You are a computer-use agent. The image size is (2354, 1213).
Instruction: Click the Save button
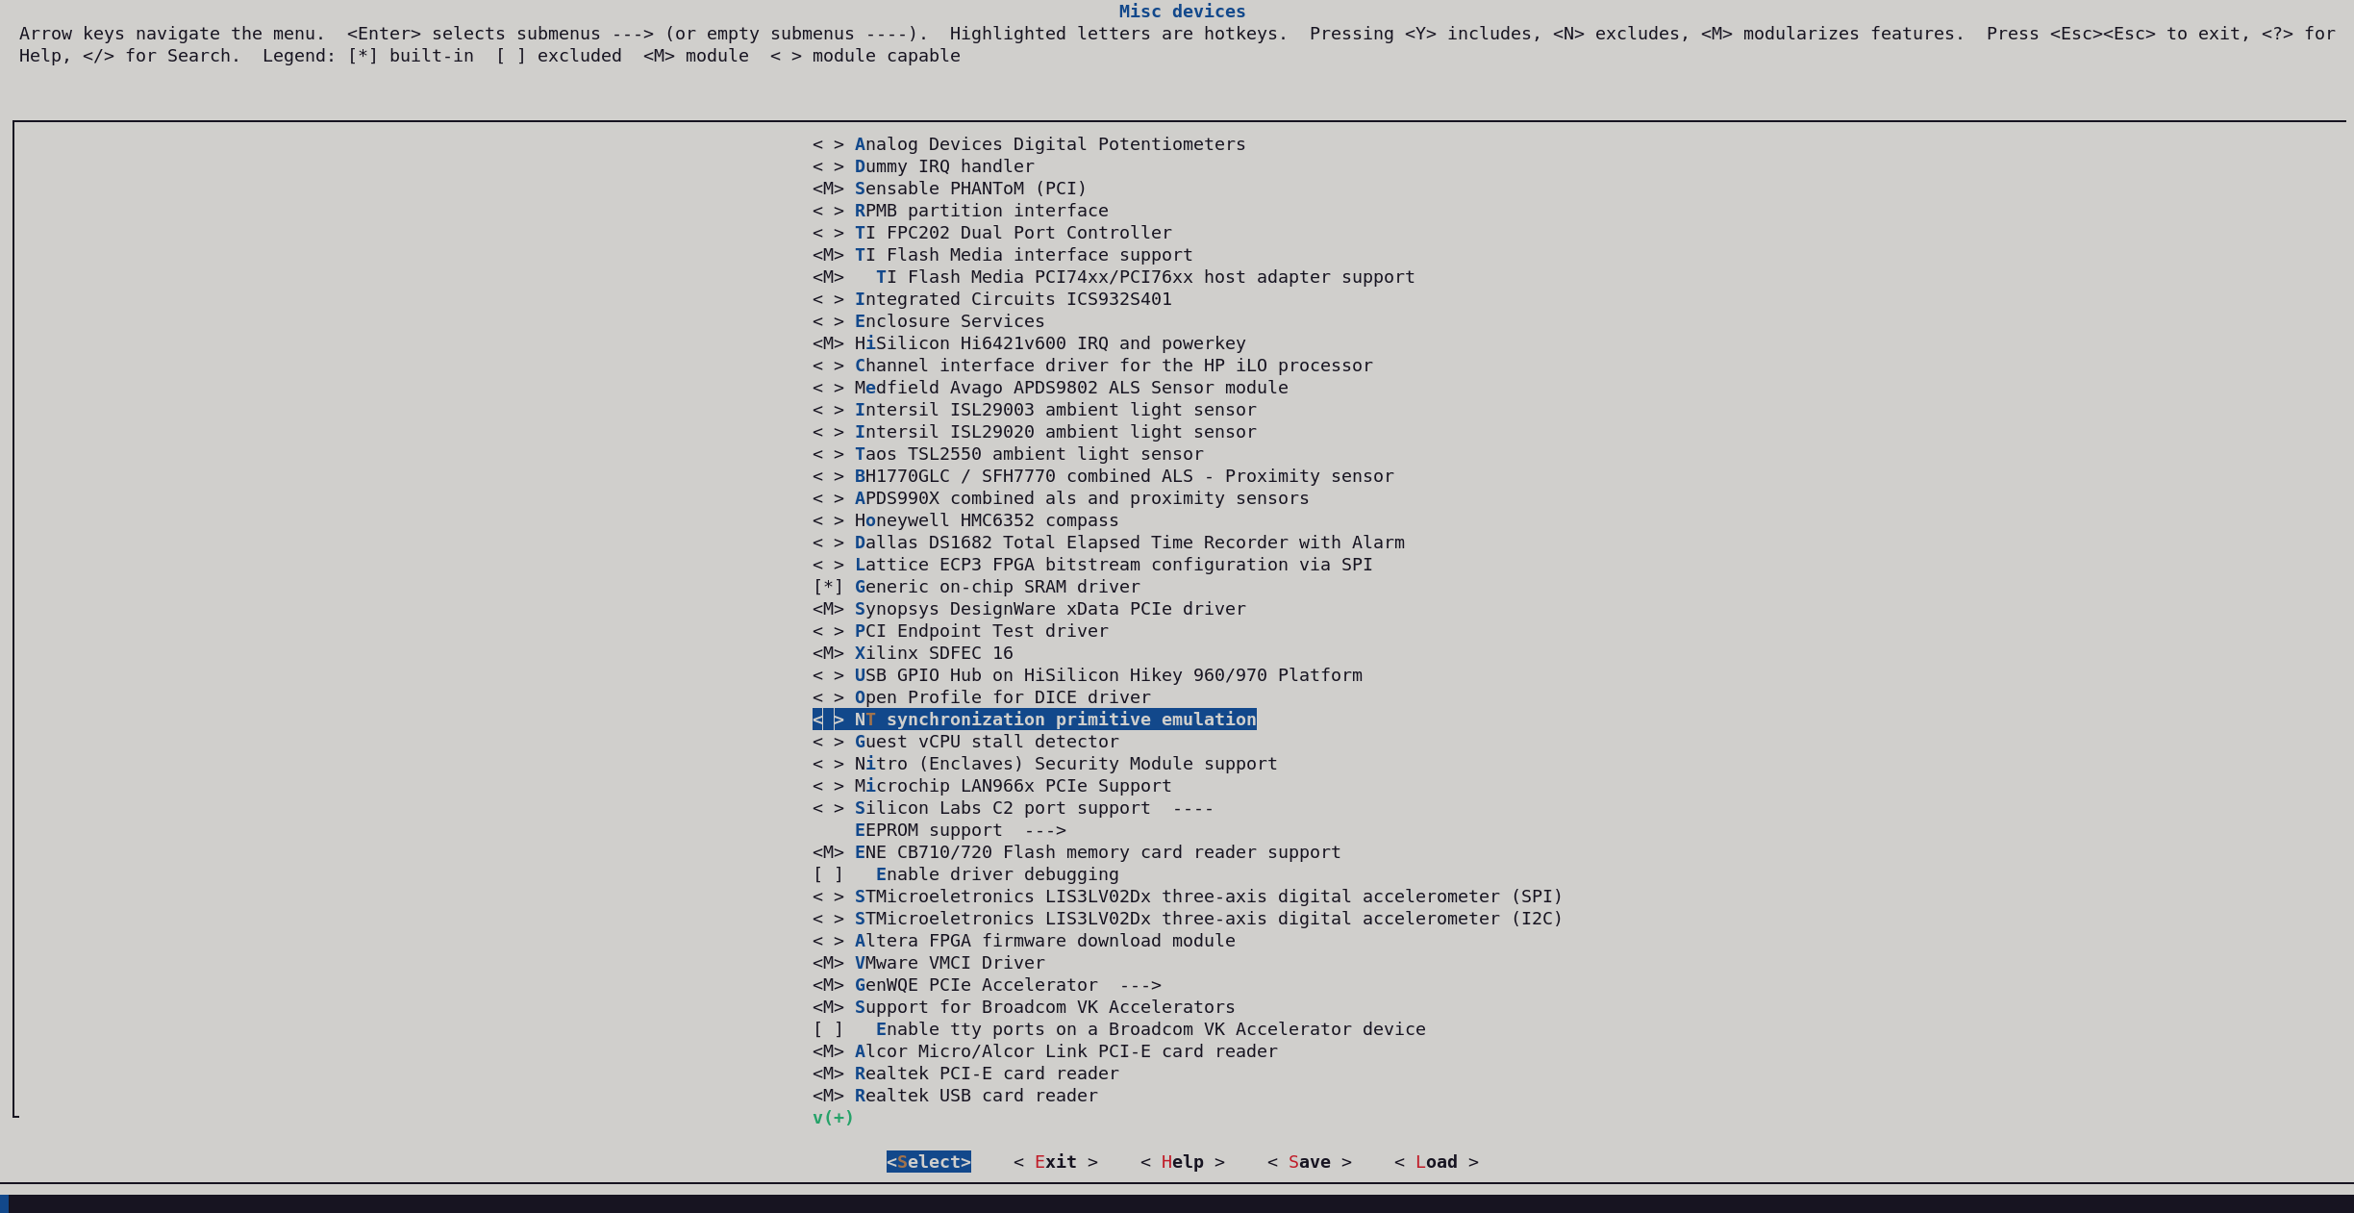click(x=1309, y=1162)
